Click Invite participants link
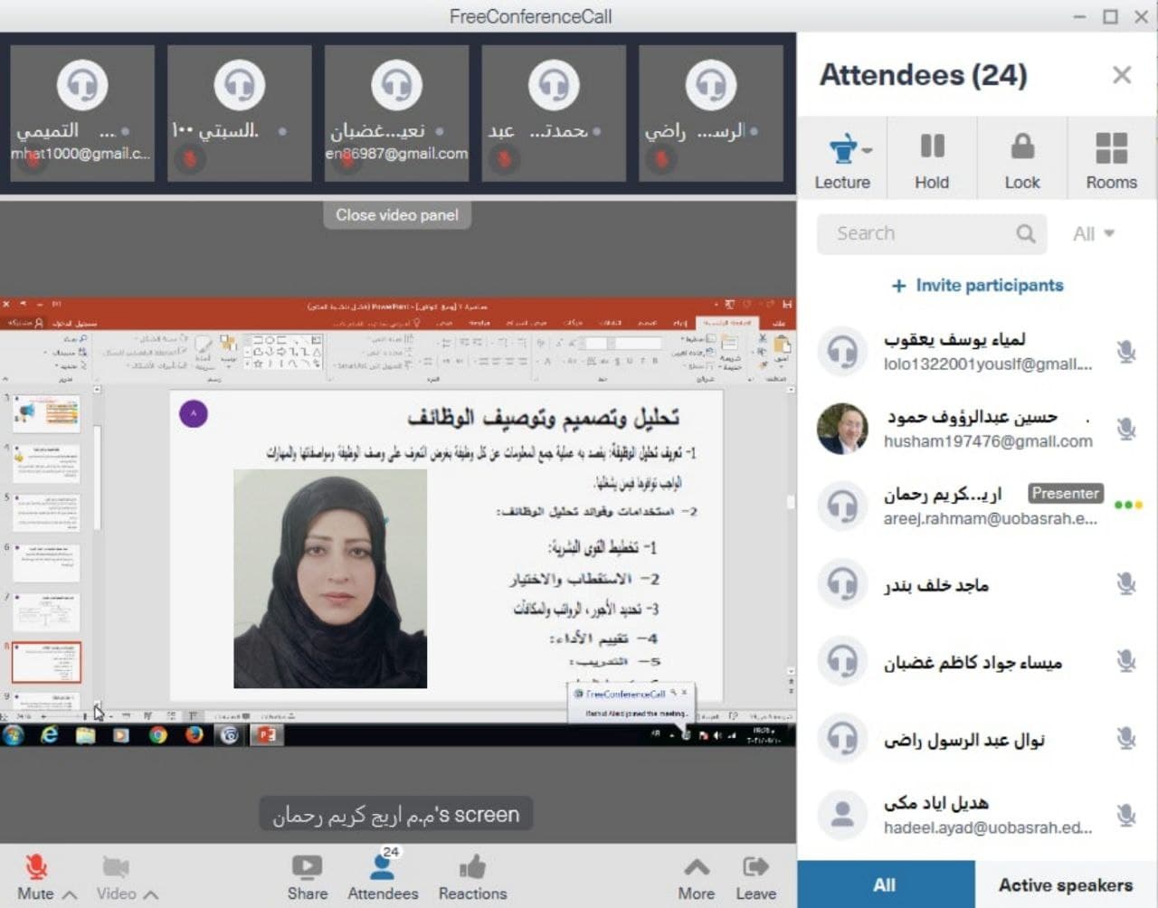 click(977, 286)
